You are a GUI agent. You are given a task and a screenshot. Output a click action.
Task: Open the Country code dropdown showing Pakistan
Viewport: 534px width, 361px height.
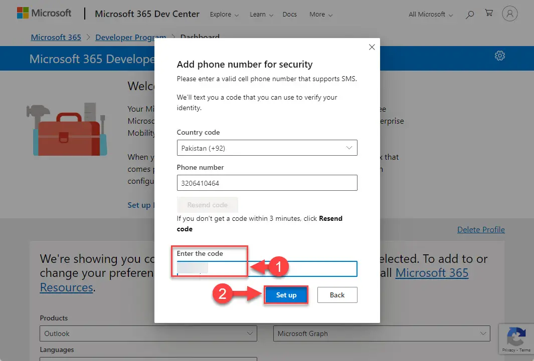267,148
